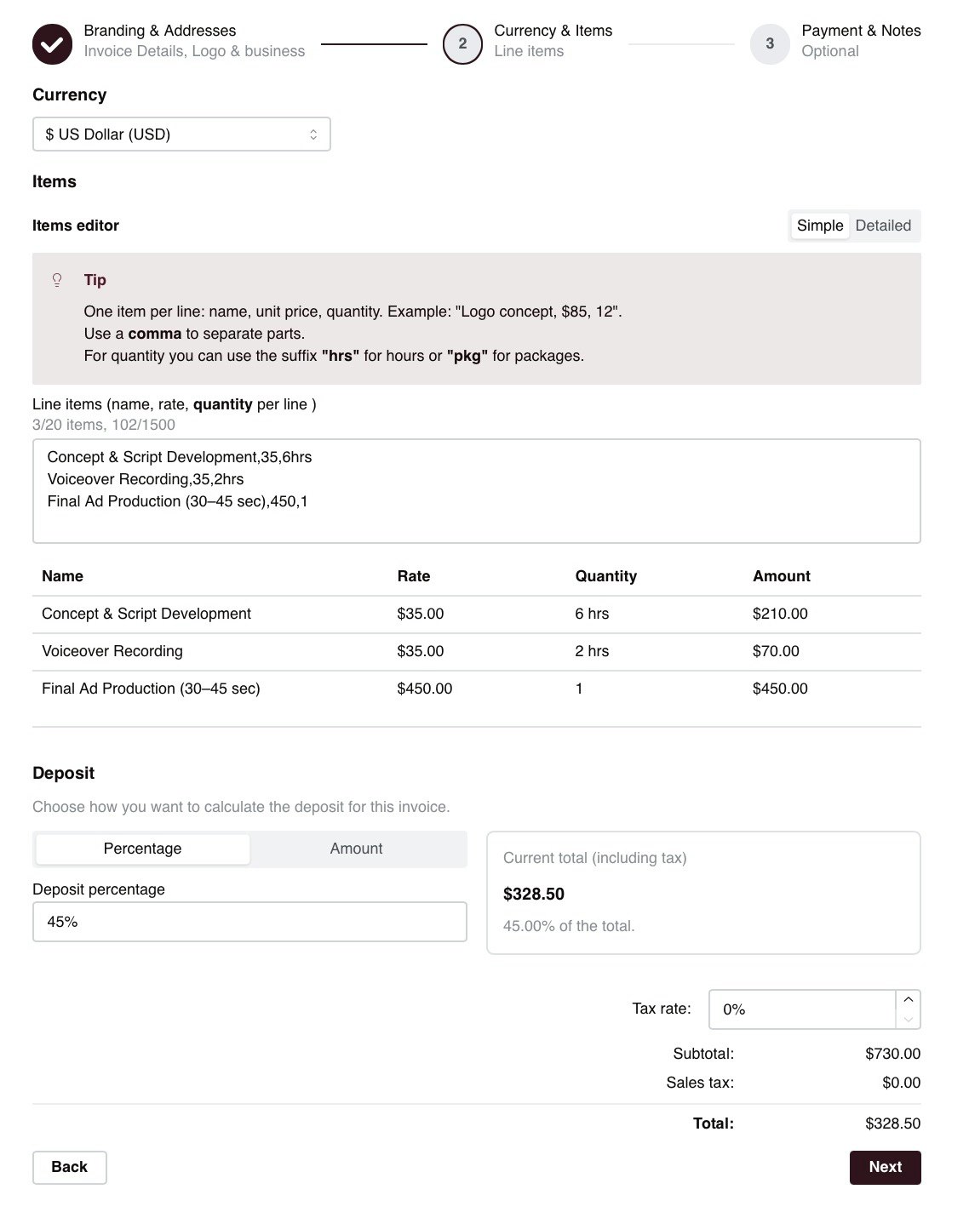This screenshot has height=1212, width=969.
Task: Click the currency selector chevron
Action: point(313,134)
